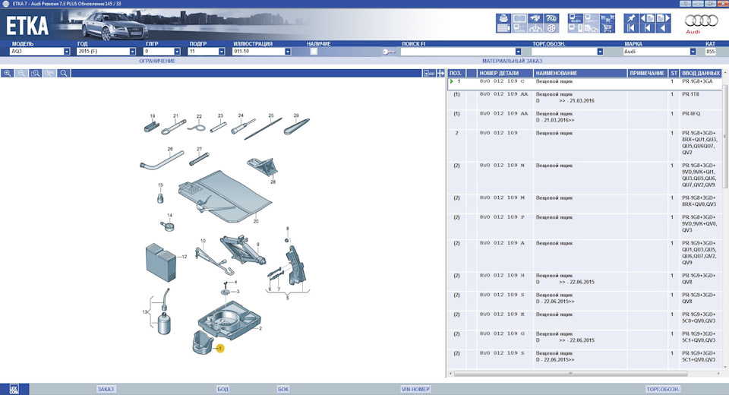Viewport: 729px width, 395px height.
Task: Click the НАИМЕНОВАНИЕ column header
Action: 579,73
